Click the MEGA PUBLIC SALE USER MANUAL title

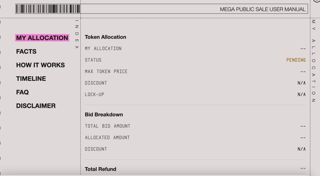(x=262, y=9)
